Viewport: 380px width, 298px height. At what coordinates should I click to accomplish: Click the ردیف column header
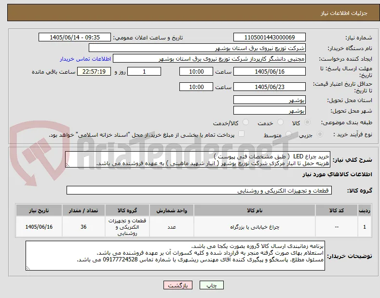(365, 210)
